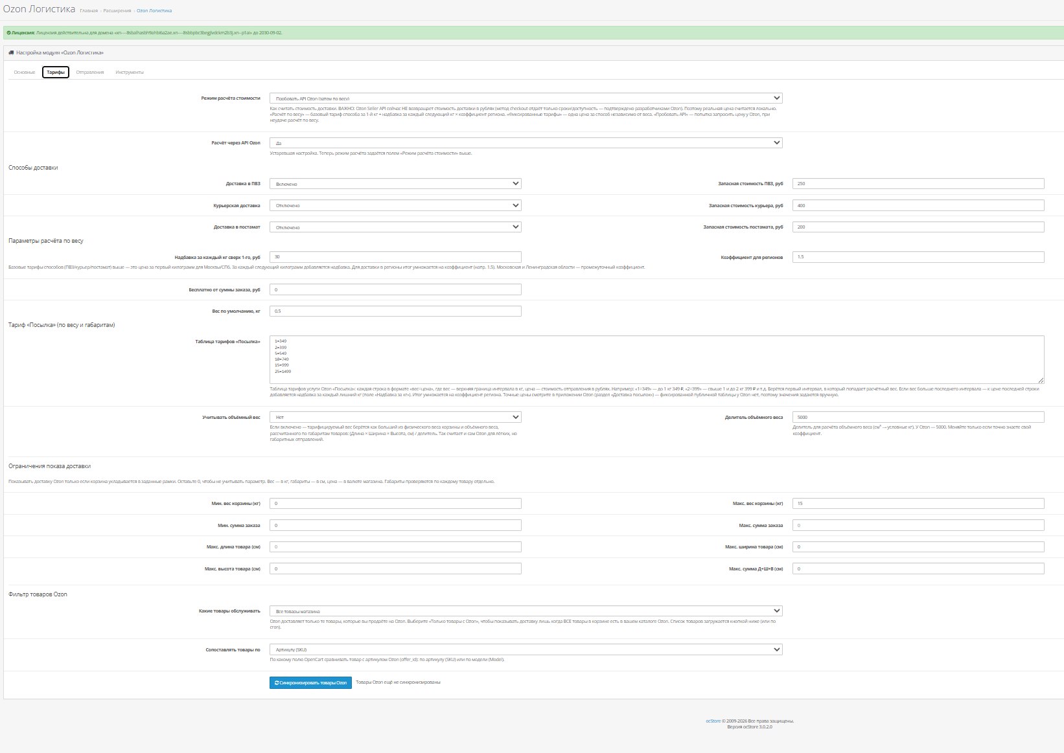This screenshot has width=1064, height=753.
Task: Click the Макс. высота товара field
Action: (395, 568)
